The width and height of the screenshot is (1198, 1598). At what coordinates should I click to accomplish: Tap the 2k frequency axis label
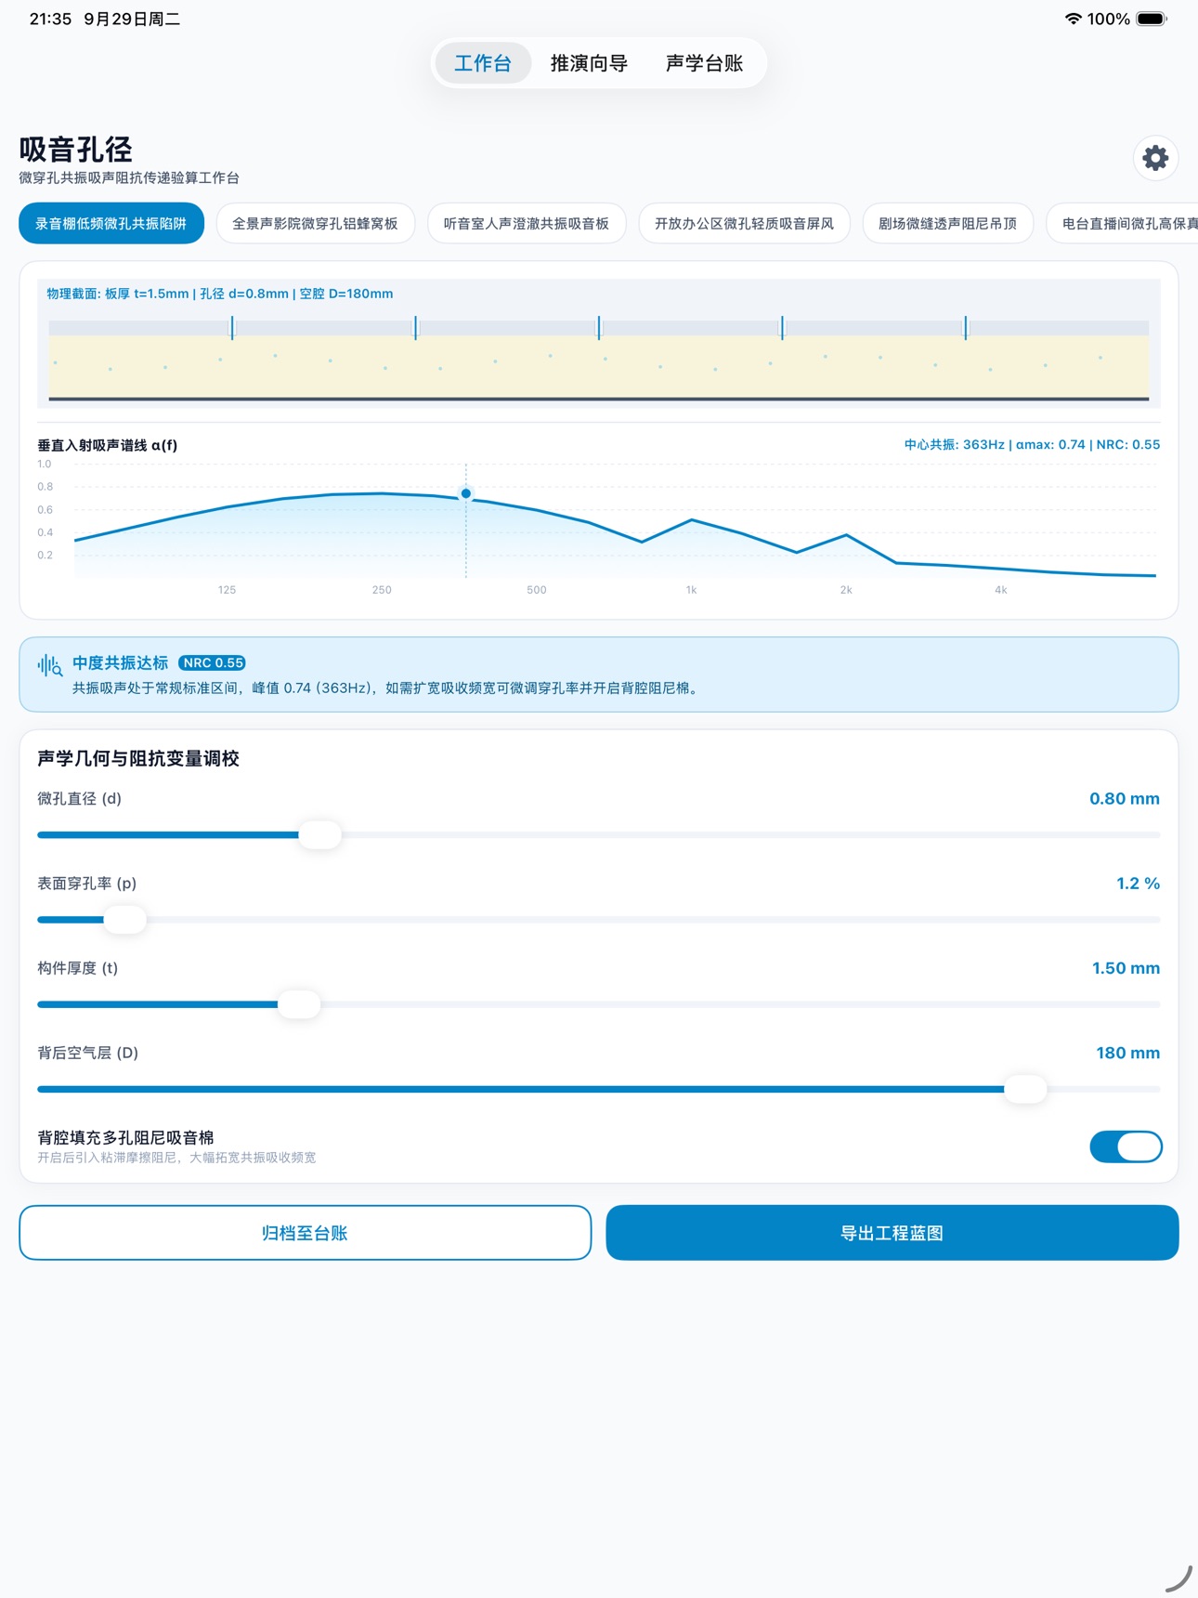[846, 590]
